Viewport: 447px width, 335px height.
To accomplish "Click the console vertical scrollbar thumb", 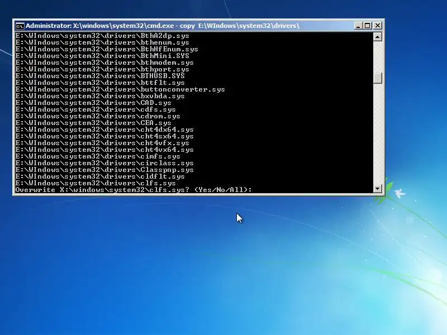I will pyautogui.click(x=378, y=78).
